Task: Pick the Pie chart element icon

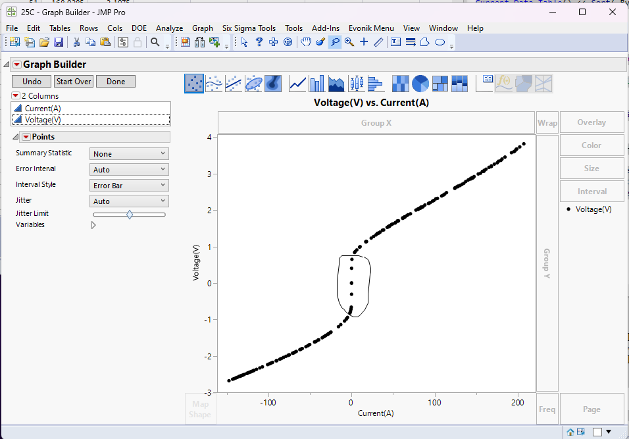Action: pos(420,84)
